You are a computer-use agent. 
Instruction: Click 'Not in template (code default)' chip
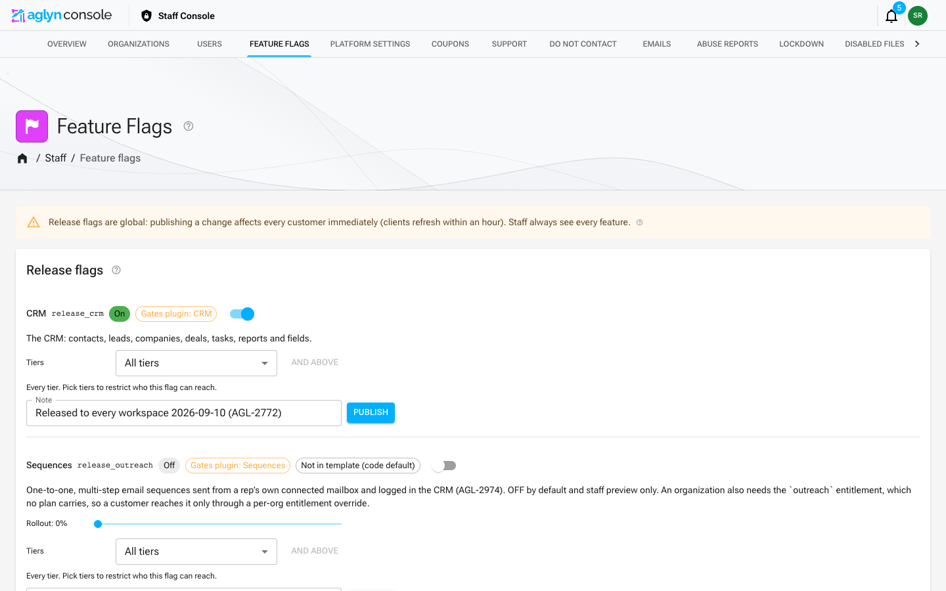[358, 466]
